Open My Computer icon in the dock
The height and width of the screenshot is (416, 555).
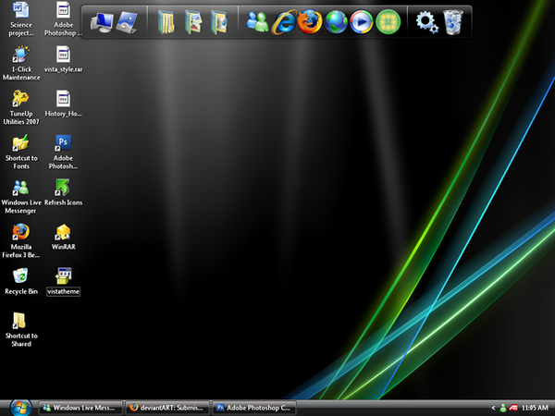(102, 22)
